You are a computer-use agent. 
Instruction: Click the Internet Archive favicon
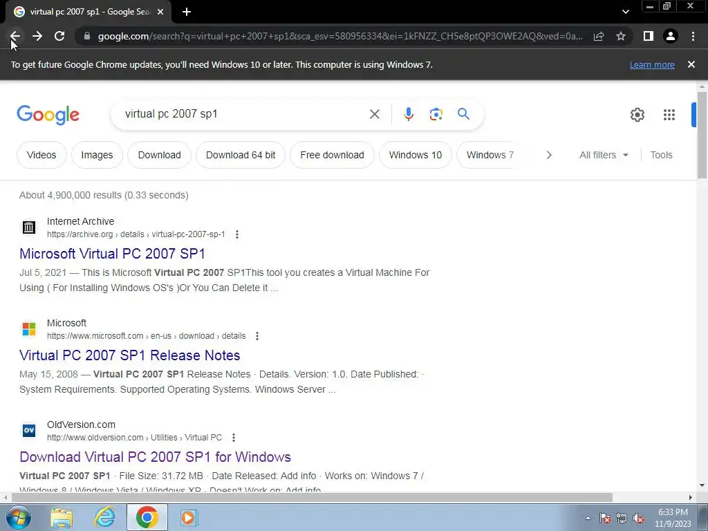click(29, 227)
